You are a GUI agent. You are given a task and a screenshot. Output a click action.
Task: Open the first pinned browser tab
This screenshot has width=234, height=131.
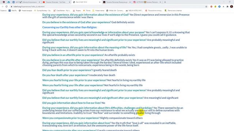click(x=4, y=2)
